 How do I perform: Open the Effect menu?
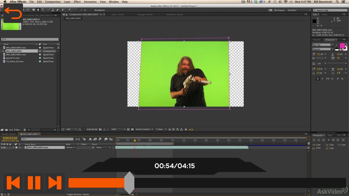[77, 2]
